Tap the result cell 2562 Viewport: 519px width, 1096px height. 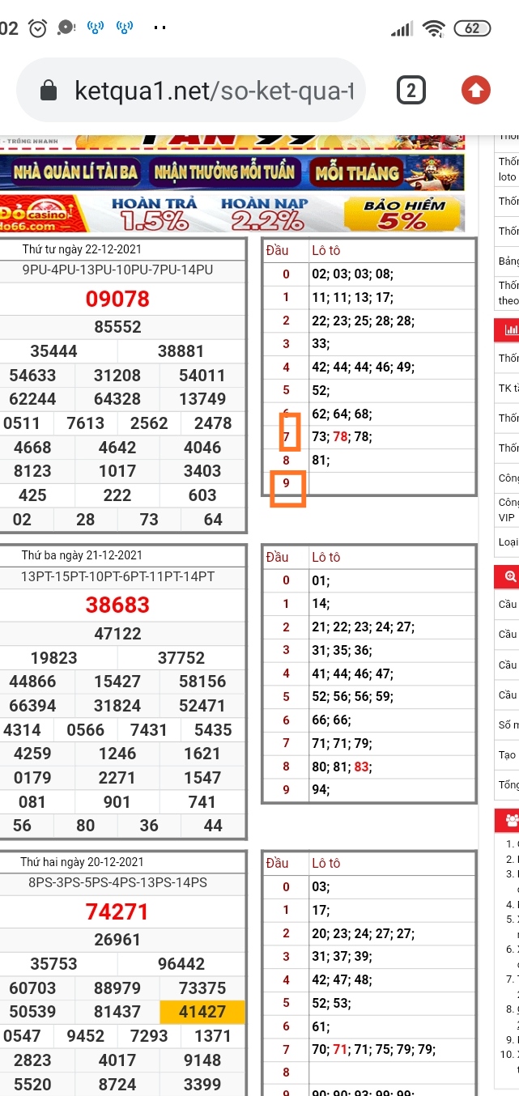click(x=150, y=423)
